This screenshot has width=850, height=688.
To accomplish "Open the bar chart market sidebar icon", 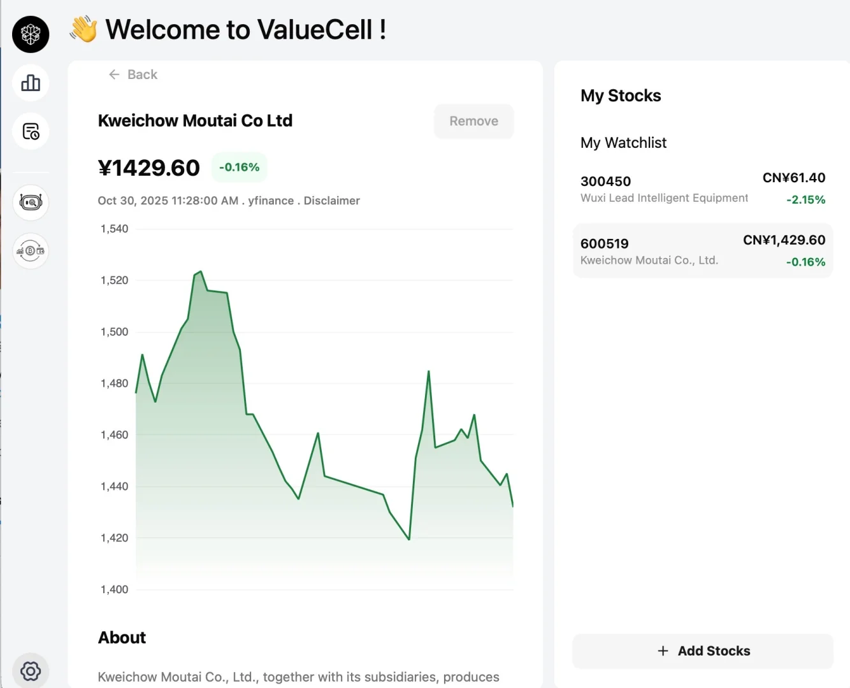I will pos(31,83).
